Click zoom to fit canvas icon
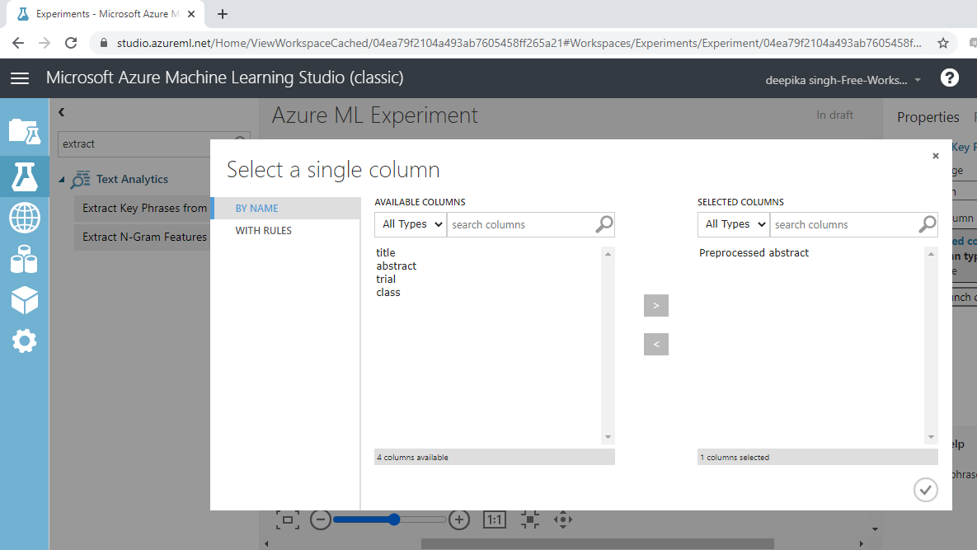The width and height of the screenshot is (977, 550). [x=287, y=519]
